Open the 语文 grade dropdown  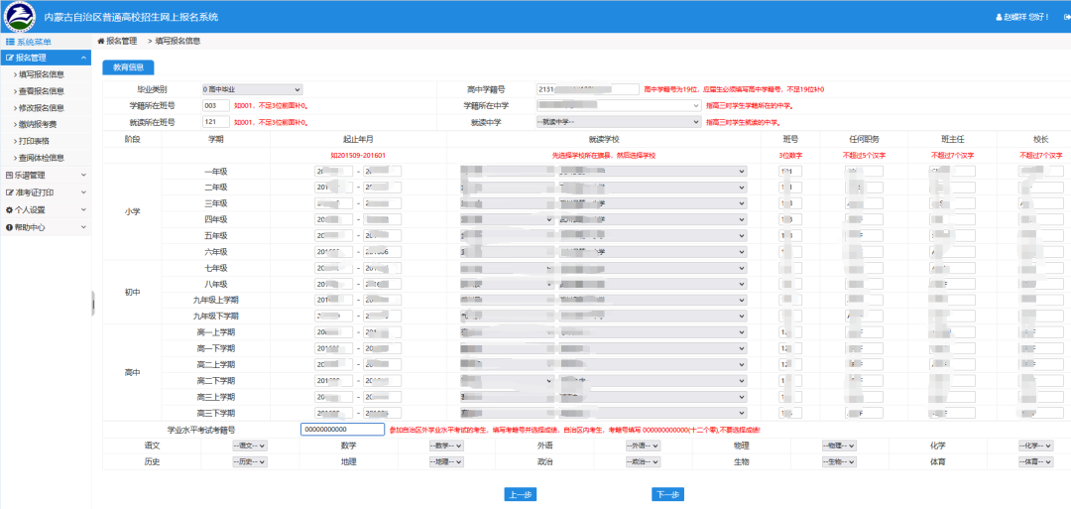(249, 446)
